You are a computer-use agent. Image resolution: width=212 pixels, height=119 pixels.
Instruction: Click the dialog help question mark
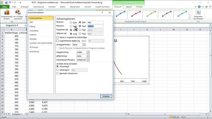click(x=102, y=13)
